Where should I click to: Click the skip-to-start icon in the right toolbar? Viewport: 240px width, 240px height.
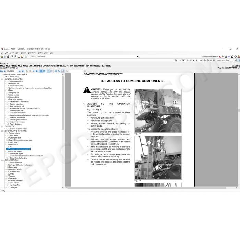(201, 60)
